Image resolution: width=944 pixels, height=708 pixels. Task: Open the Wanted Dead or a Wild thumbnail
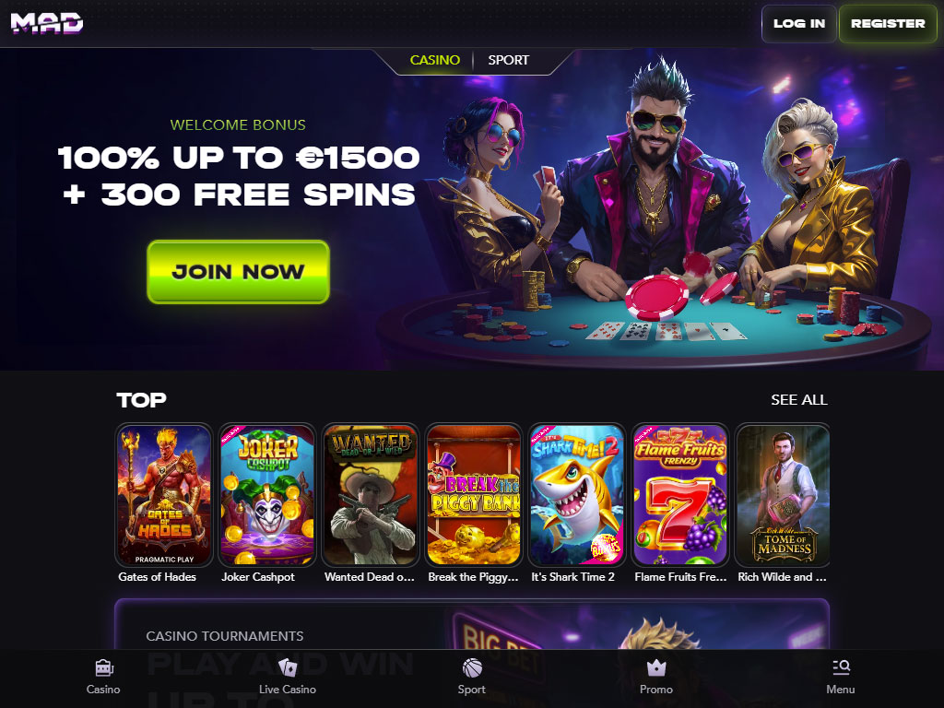(371, 495)
